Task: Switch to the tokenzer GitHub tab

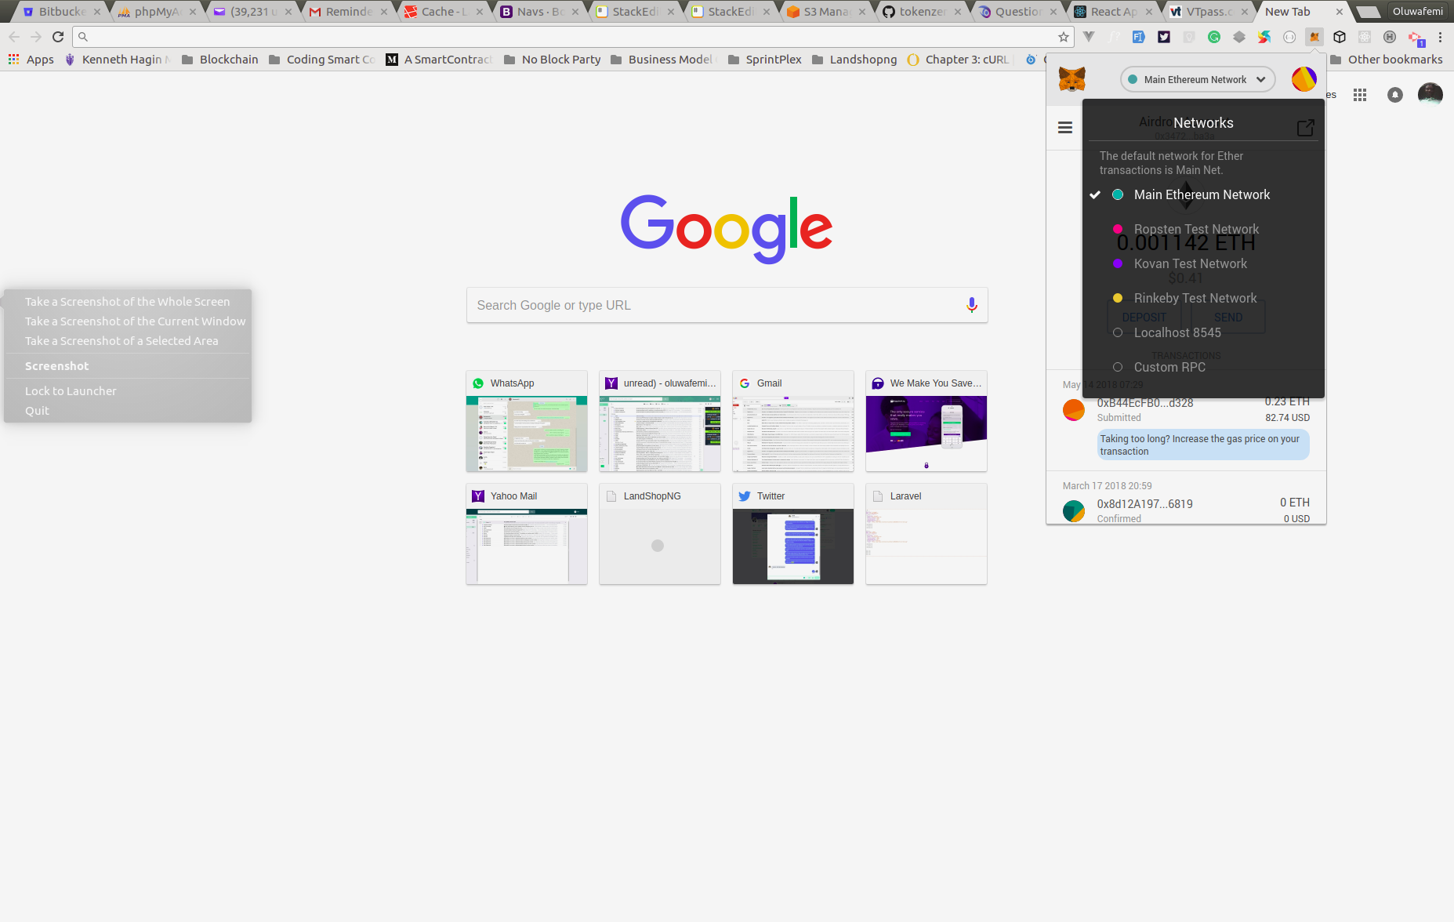Action: tap(922, 12)
